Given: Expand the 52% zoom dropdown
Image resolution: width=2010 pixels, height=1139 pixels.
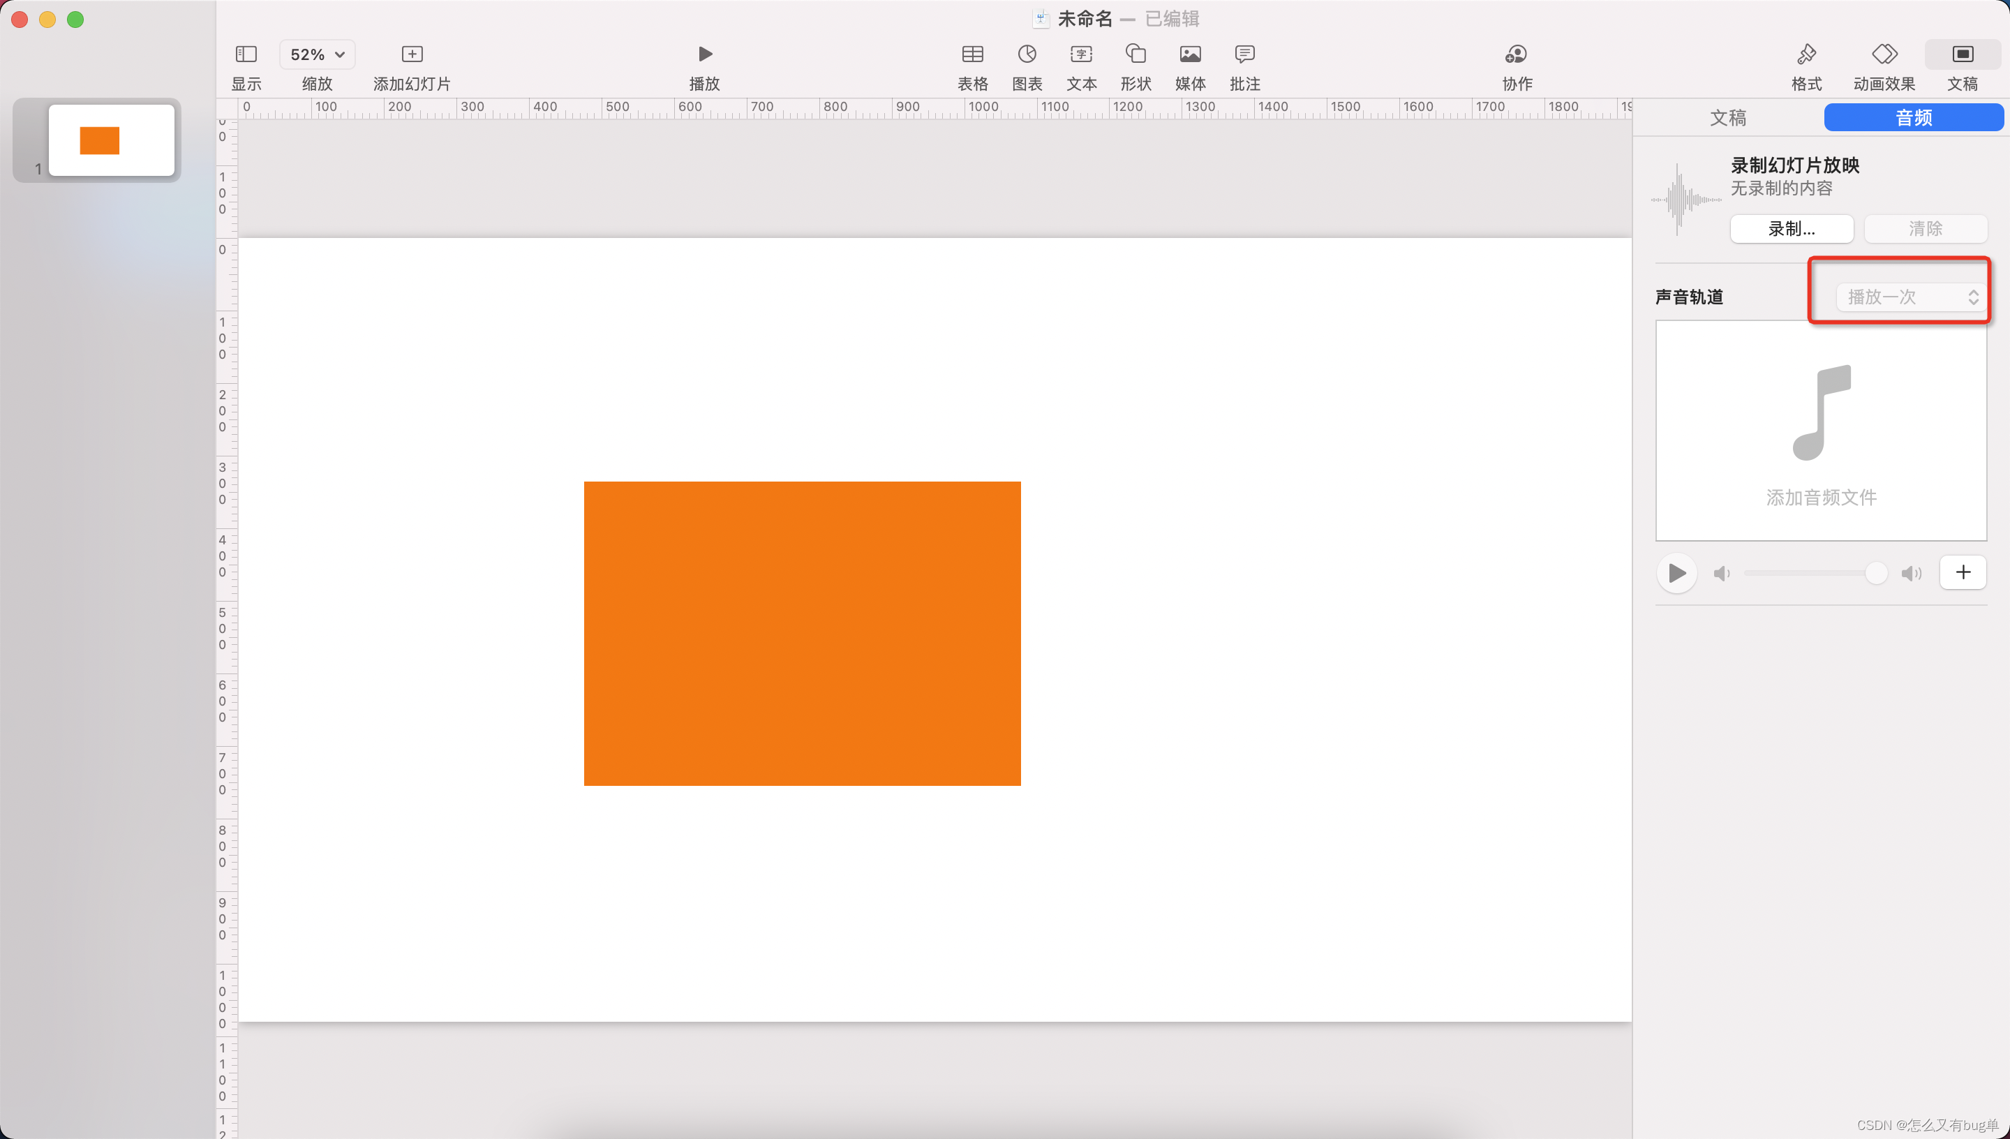Looking at the screenshot, I should pyautogui.click(x=317, y=54).
